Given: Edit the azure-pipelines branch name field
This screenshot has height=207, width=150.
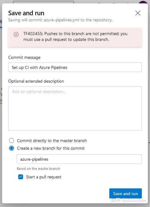Looking at the screenshot, I should (x=79, y=159).
